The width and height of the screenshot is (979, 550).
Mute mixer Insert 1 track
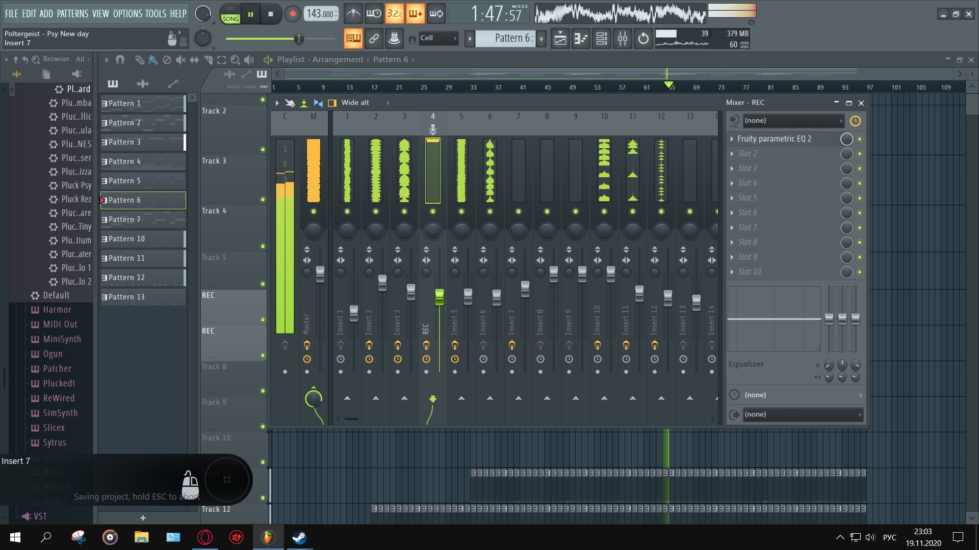[347, 211]
